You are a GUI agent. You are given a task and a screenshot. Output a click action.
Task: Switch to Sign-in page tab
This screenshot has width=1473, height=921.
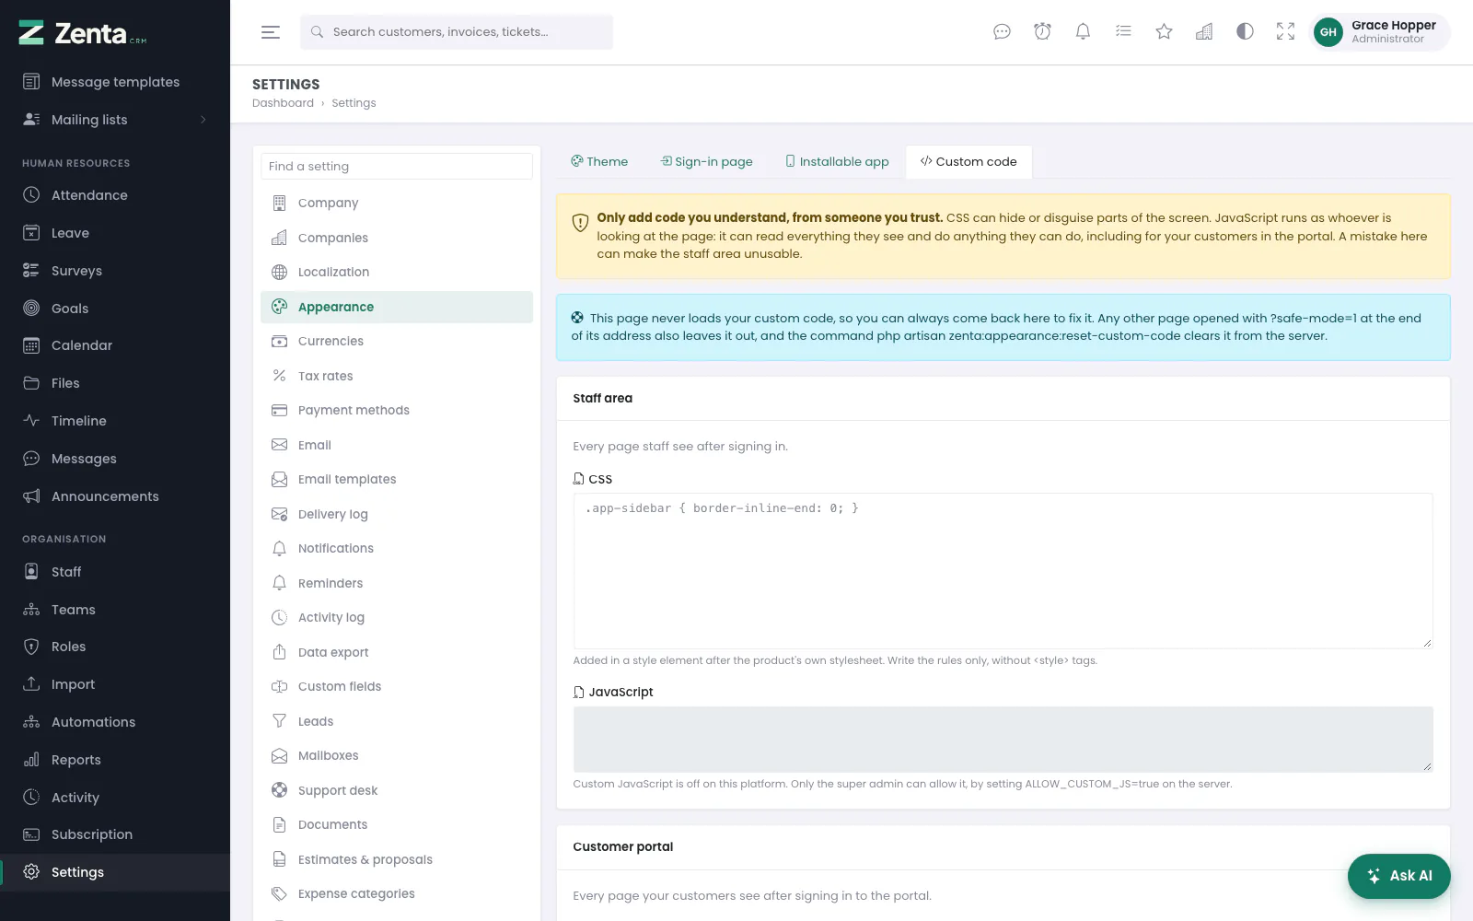click(707, 162)
